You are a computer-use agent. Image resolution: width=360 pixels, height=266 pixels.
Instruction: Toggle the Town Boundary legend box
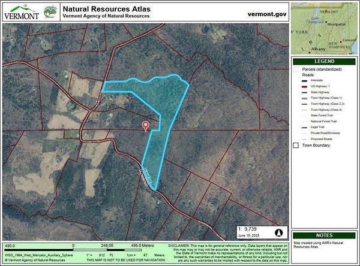coord(296,145)
